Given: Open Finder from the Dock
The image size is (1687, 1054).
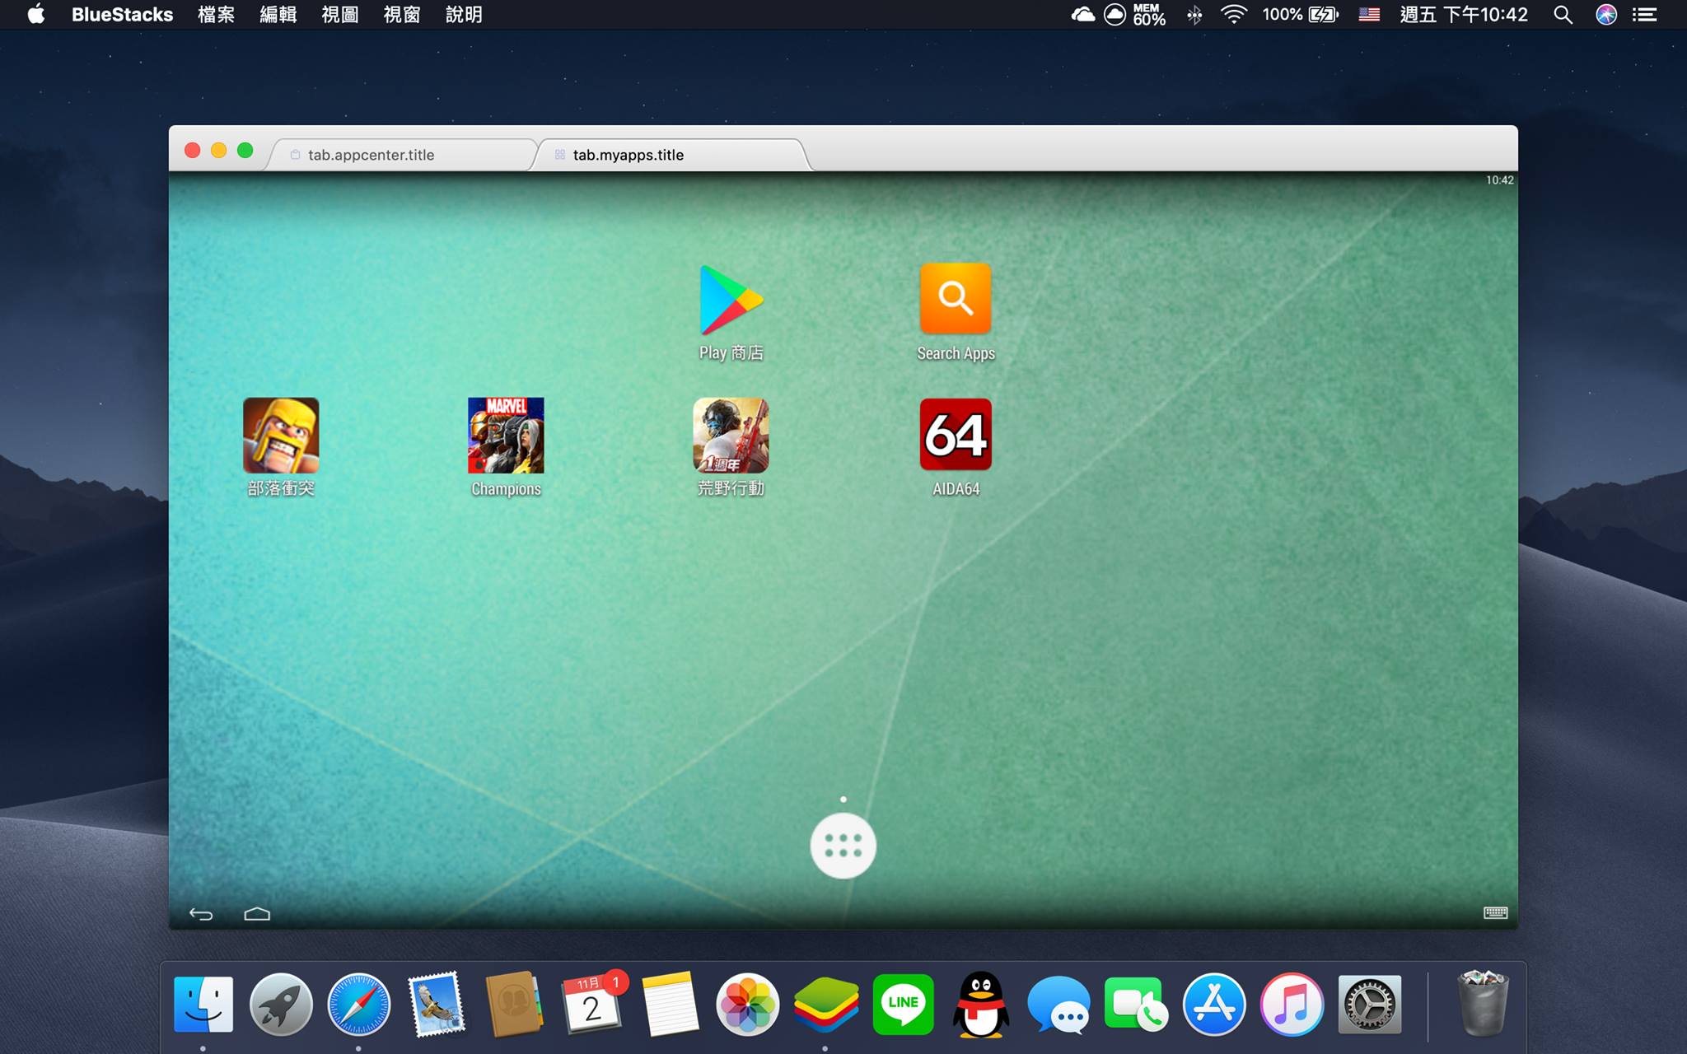Looking at the screenshot, I should coord(203,1004).
